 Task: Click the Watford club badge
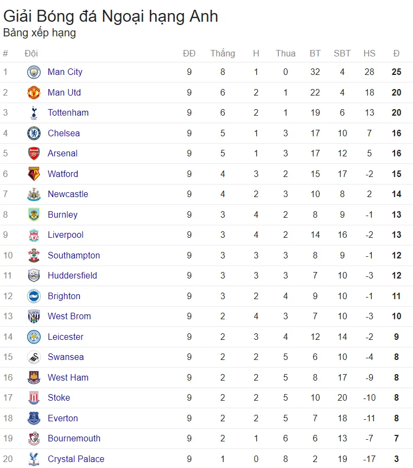(34, 174)
